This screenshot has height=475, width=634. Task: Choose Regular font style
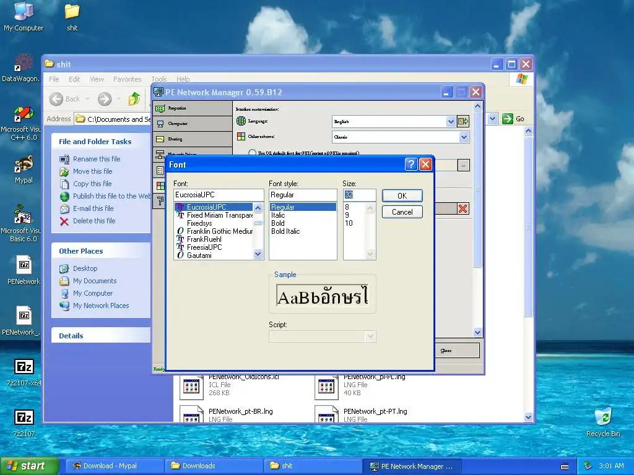tap(303, 207)
